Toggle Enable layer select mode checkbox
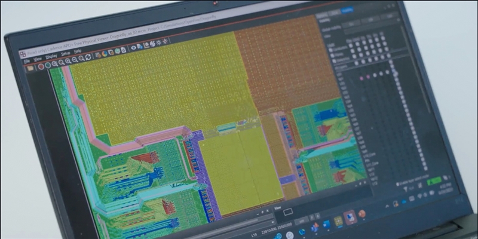The width and height of the screenshot is (478, 239). tap(397, 184)
